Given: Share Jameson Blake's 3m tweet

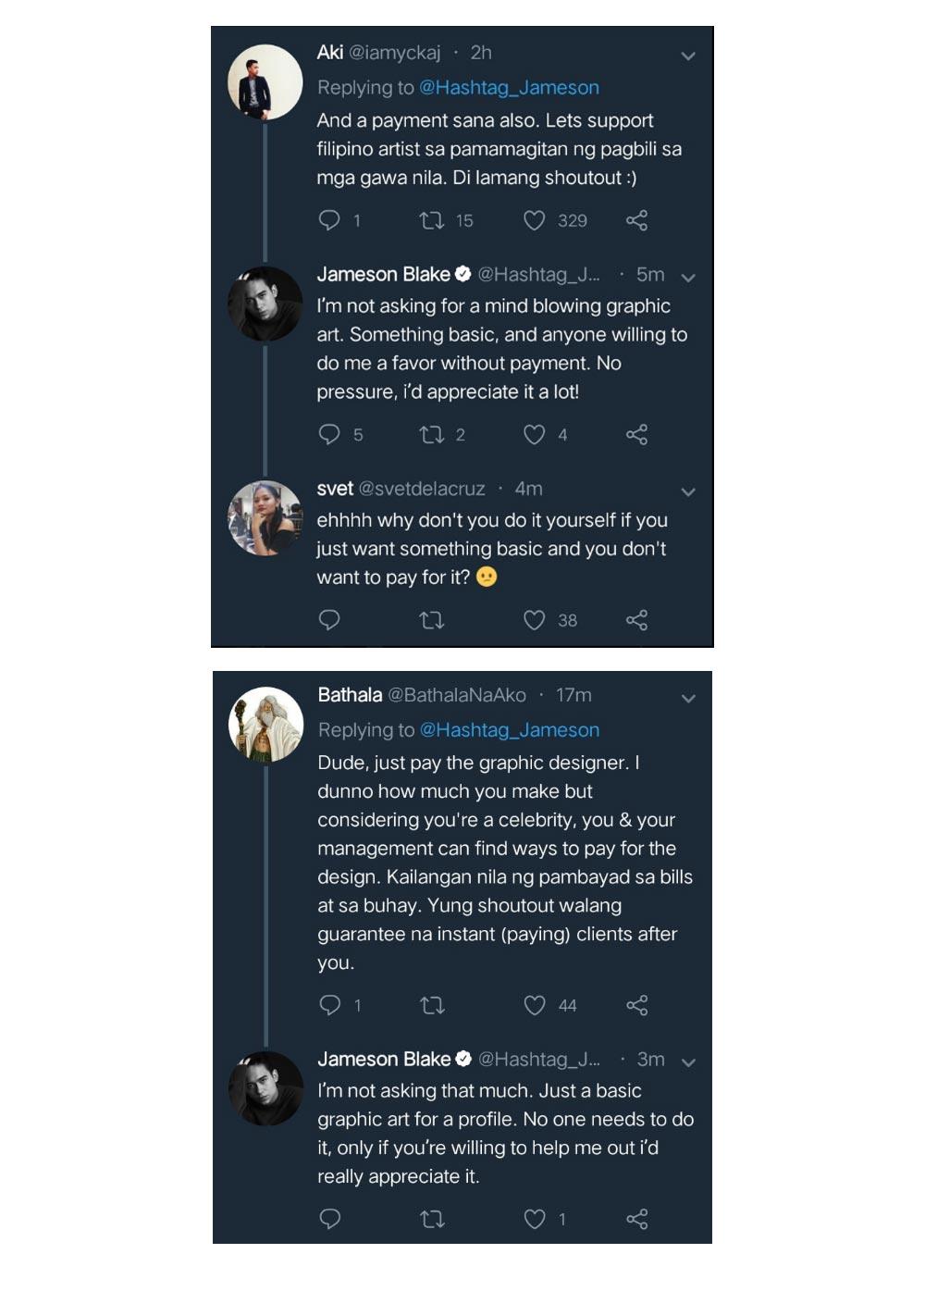Looking at the screenshot, I should (x=636, y=1219).
